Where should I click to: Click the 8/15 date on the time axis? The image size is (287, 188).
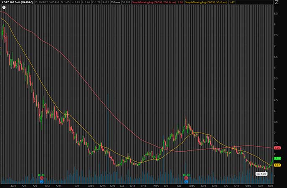(x=192, y=185)
